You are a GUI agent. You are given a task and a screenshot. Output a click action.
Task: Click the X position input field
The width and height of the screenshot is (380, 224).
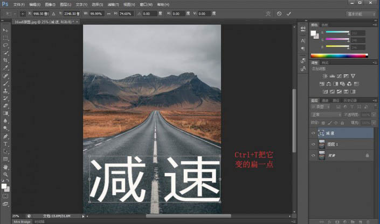click(x=41, y=14)
